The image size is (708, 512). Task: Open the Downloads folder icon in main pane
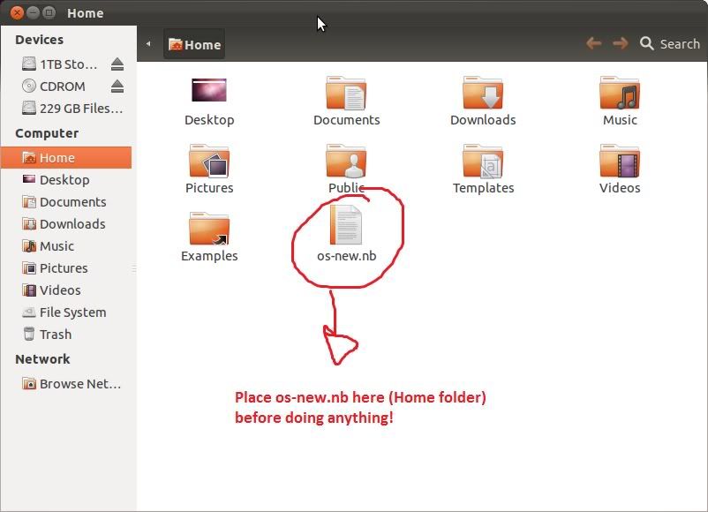[x=483, y=93]
